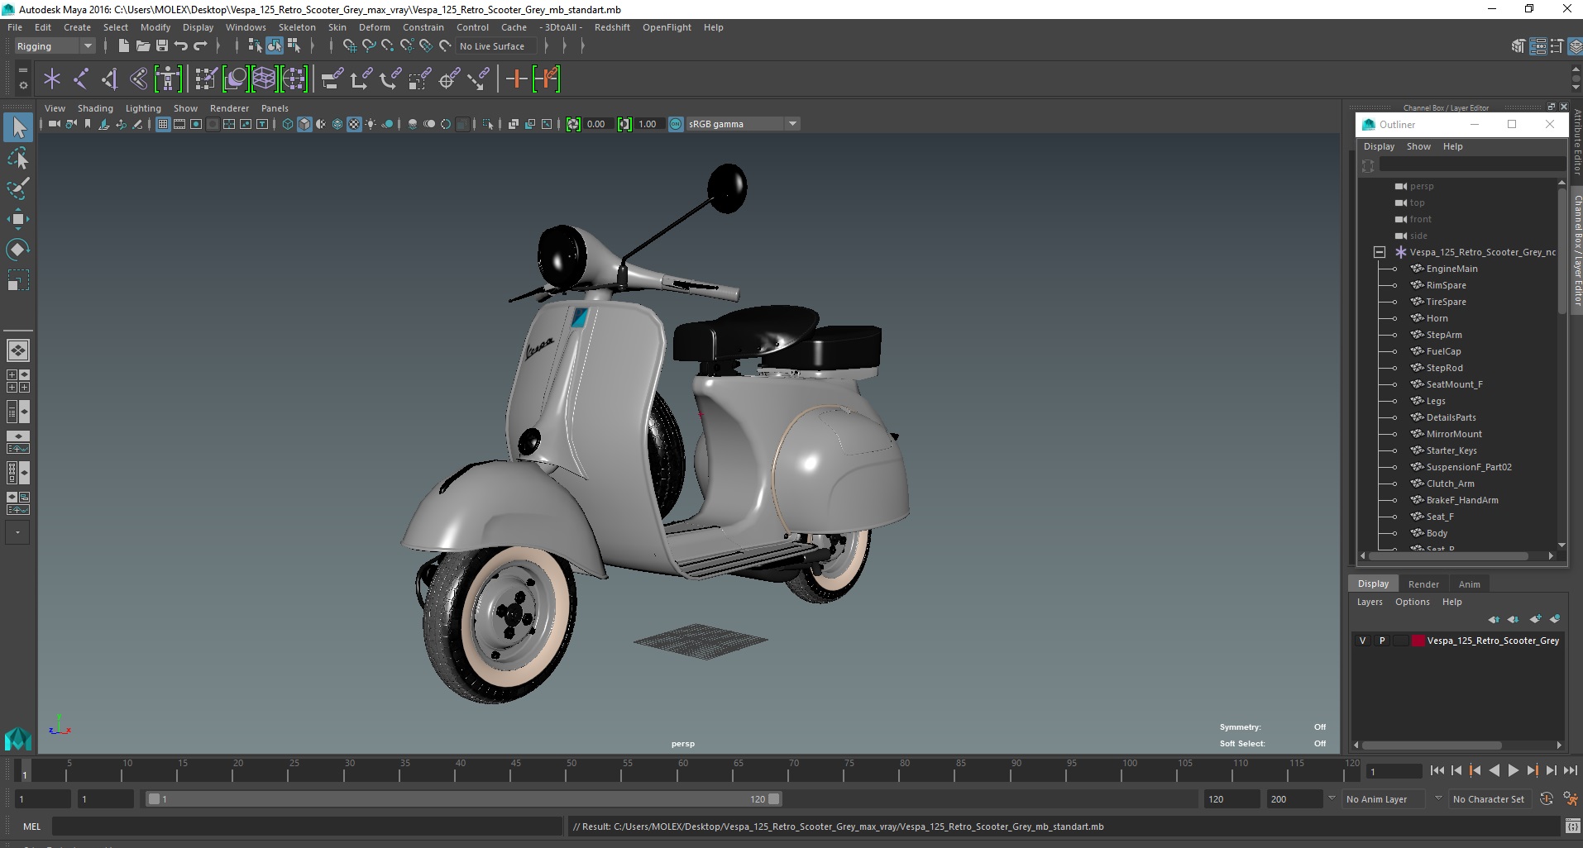
Task: Click the Create Joint shelf icon
Action: pos(81,79)
